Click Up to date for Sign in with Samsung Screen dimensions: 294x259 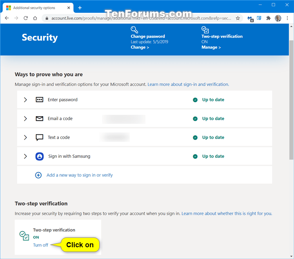[x=213, y=156]
